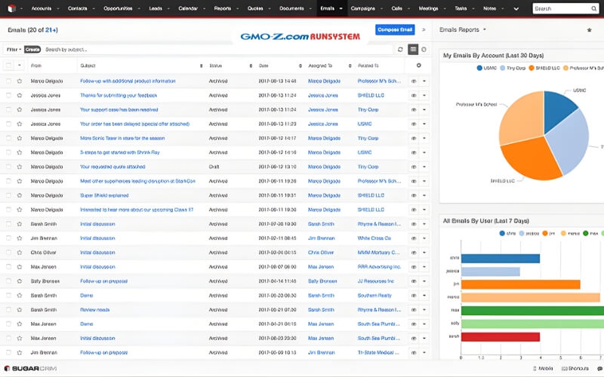Toggle chris legend swatch in bar chart
Viewport: 604px width, 377px height.
[502, 233]
